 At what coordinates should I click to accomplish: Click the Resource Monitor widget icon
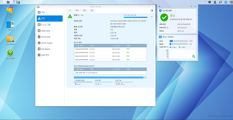click(x=160, y=37)
